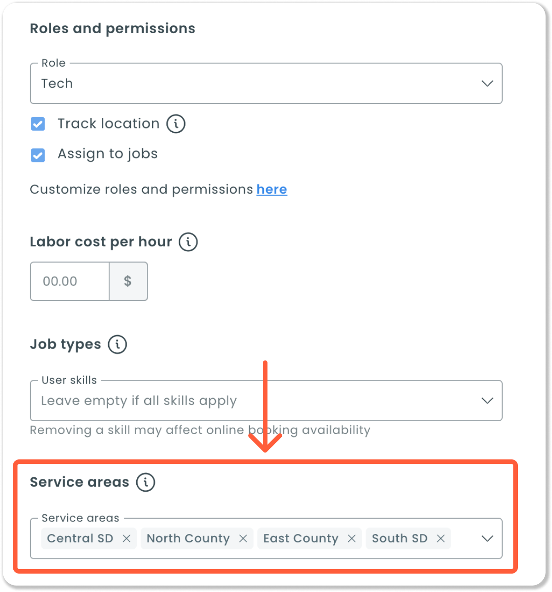Click the Job types info icon
Screen dimensions: 552x592
tap(117, 344)
